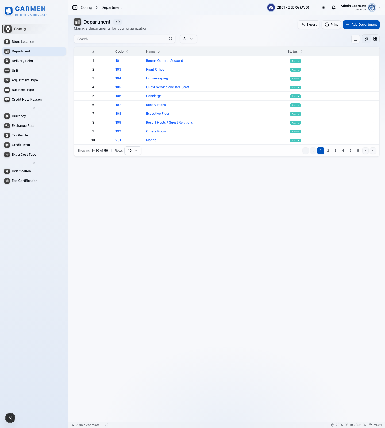Jump to last page arrow
Viewport: 385px width, 428px height.
[373, 151]
